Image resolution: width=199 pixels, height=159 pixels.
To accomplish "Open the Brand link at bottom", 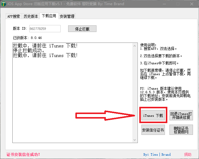I will click(x=166, y=154).
